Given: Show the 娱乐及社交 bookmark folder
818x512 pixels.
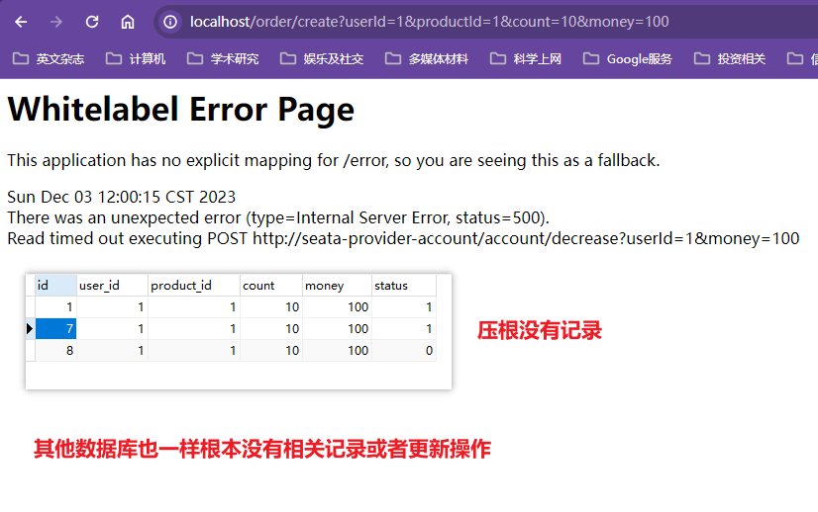Looking at the screenshot, I should point(322,58).
